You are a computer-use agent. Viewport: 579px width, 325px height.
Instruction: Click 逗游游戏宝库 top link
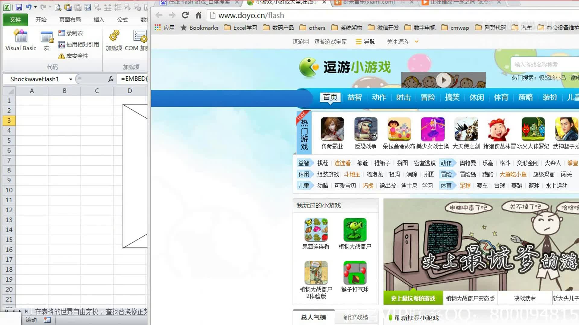coord(331,42)
